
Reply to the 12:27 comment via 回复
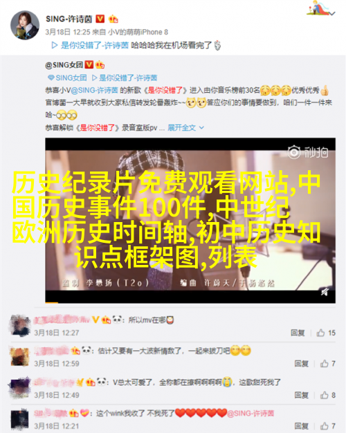coord(298,333)
